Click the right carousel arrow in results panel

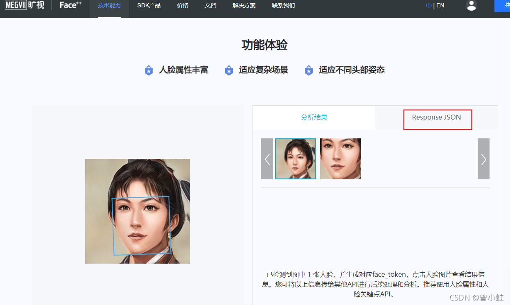[x=483, y=159]
